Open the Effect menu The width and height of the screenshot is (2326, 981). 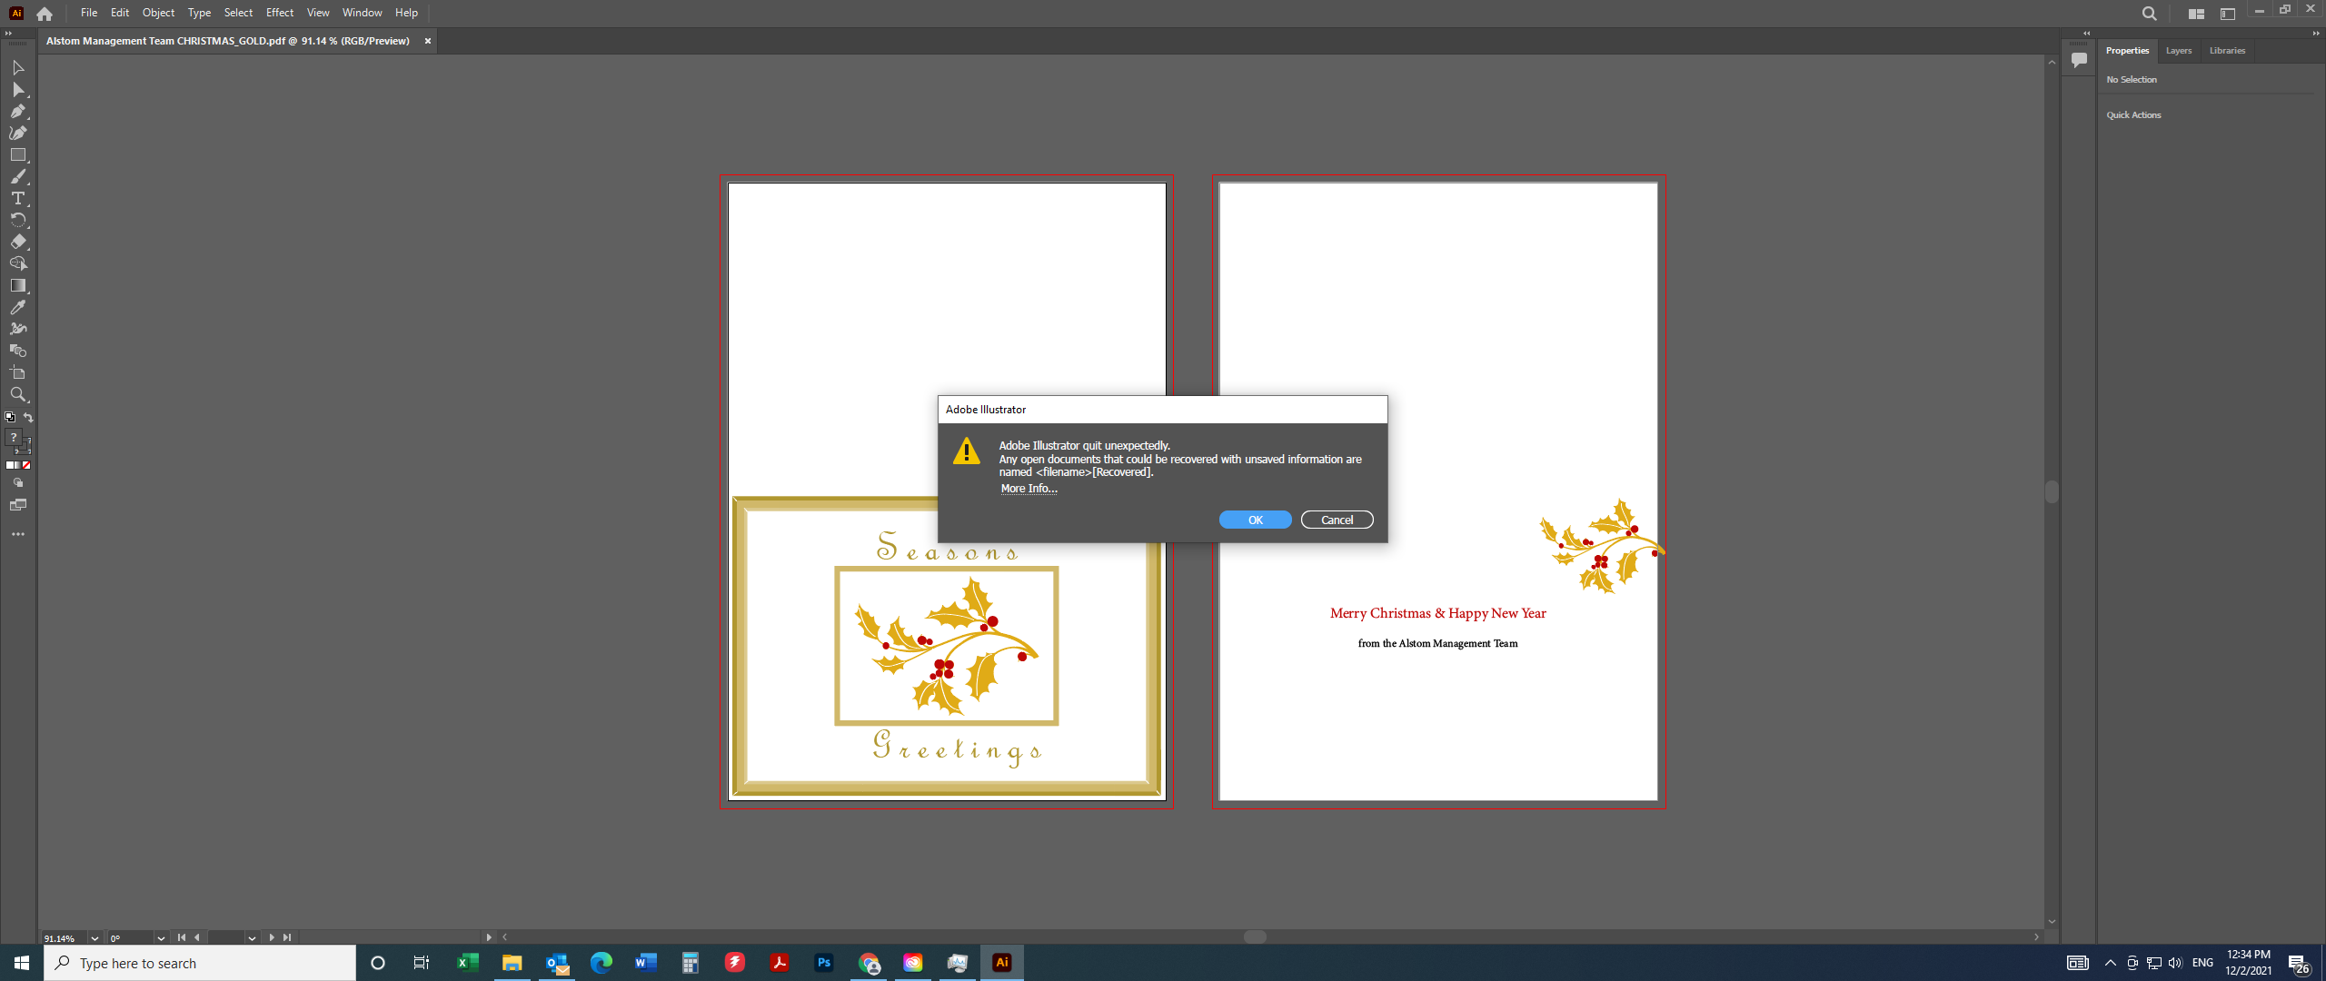coord(279,13)
